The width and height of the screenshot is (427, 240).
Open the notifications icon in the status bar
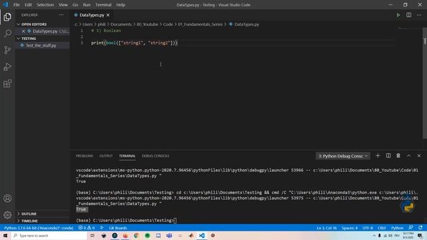(x=421, y=228)
